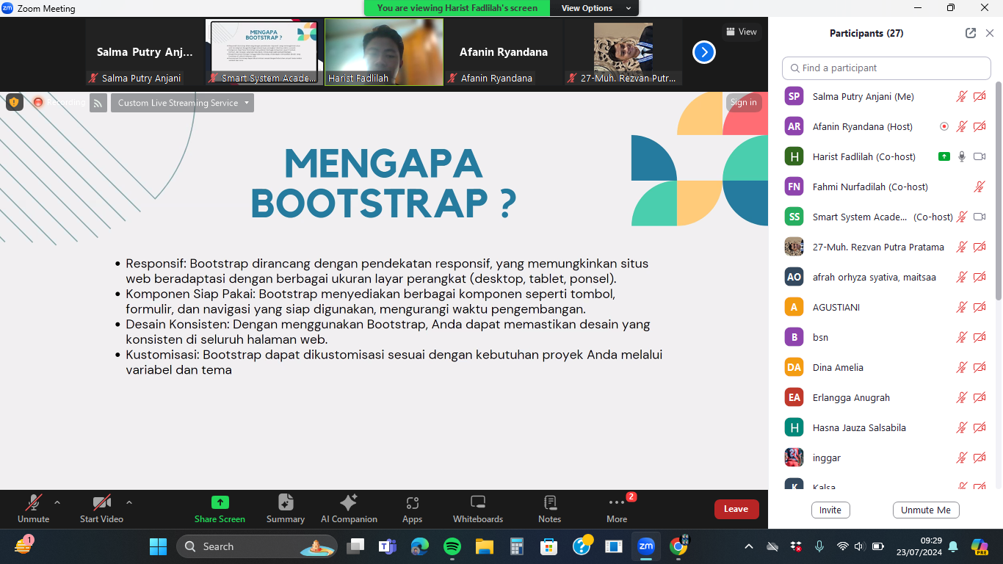Select 27-Muh. Rezvan Putra video thumbnail
This screenshot has height=564, width=1003.
tap(623, 52)
